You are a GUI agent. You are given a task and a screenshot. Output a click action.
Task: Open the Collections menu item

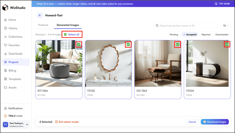[16, 37]
